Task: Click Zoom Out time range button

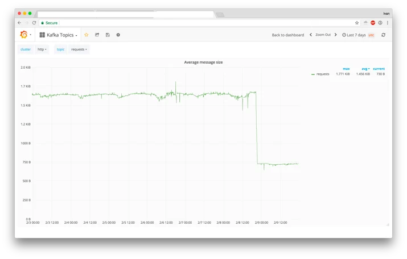Action: point(323,35)
